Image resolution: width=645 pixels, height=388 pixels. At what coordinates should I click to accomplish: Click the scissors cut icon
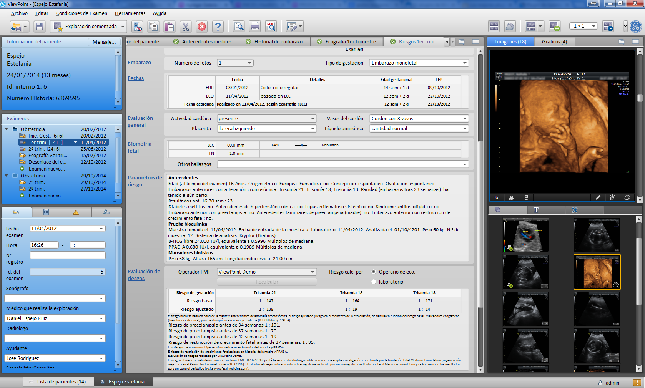coord(185,27)
